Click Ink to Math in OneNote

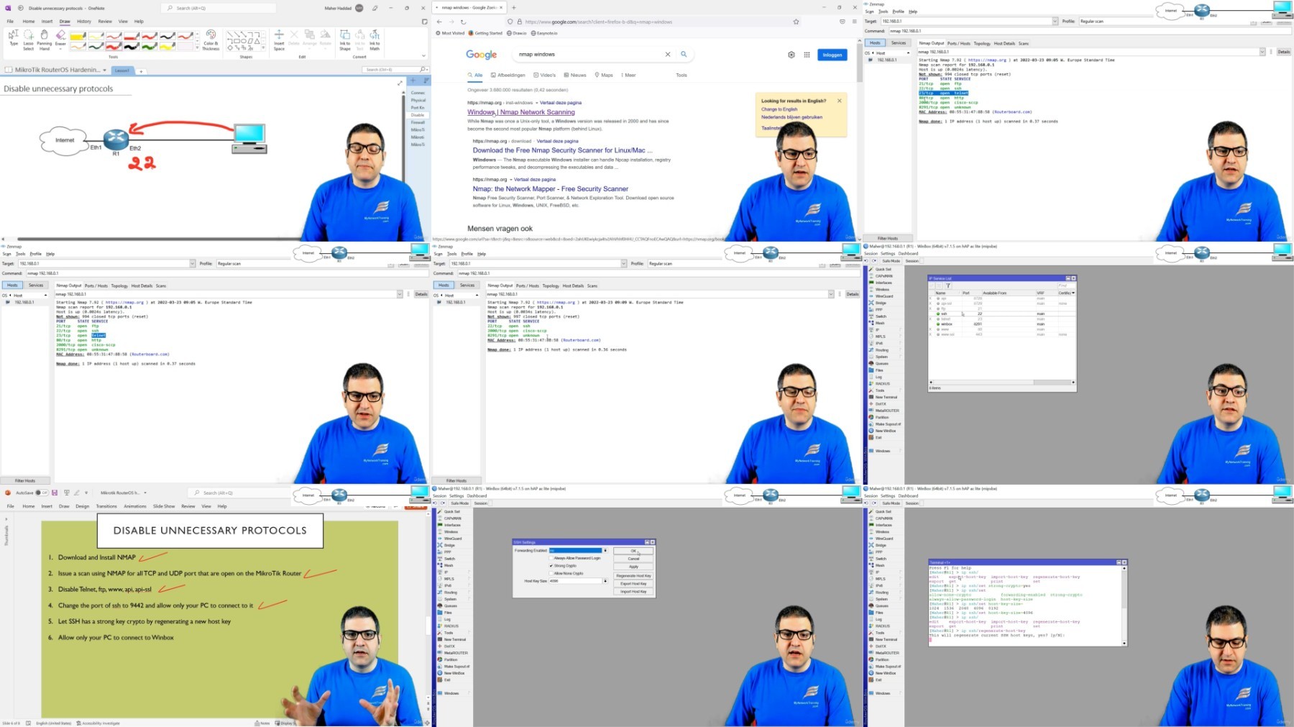(x=375, y=40)
